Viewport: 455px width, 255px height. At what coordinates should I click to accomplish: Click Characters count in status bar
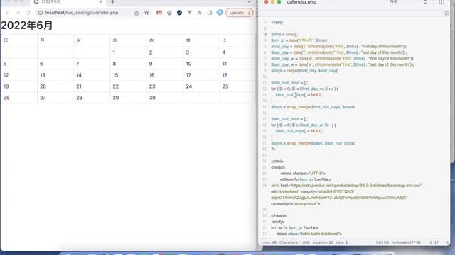pos(294,242)
